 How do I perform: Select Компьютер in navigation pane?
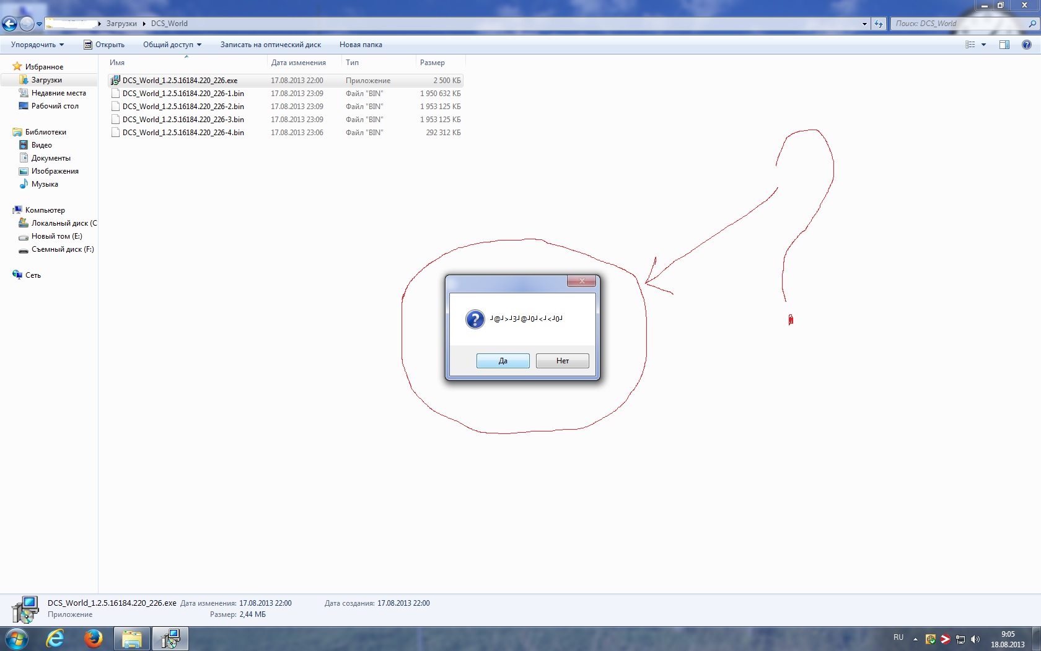click(39, 210)
